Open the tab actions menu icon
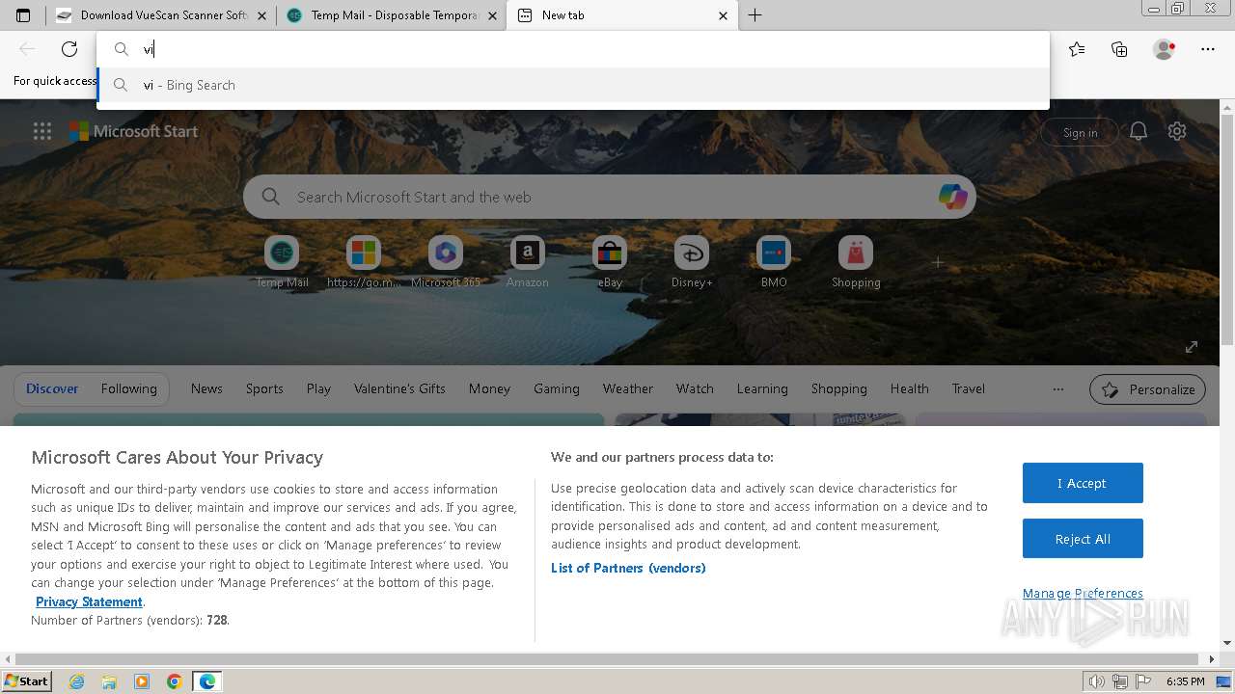Image resolution: width=1235 pixels, height=694 pixels. (23, 15)
